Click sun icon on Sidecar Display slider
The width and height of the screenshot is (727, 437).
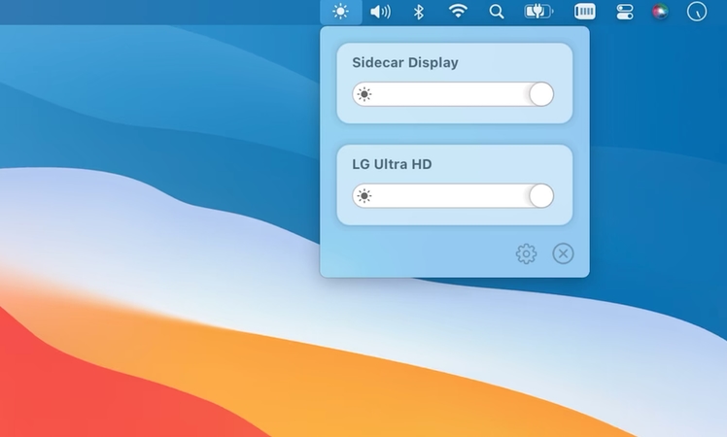click(x=363, y=94)
